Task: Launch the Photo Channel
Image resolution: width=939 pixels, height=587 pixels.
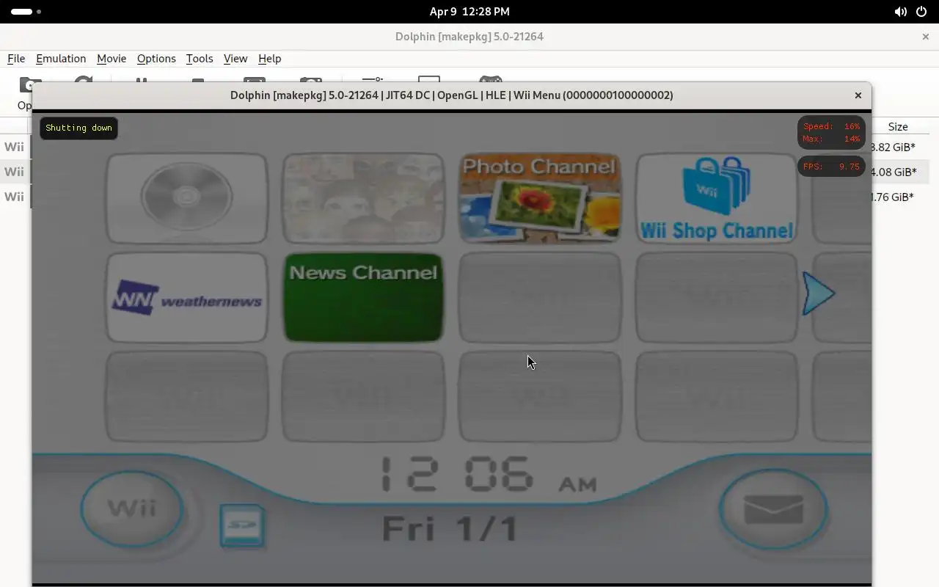Action: [x=539, y=198]
